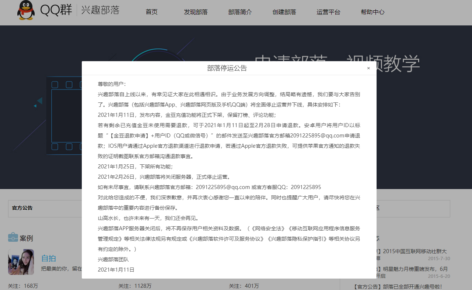Viewport: 472px width, 290px height.
Task: Click the dialog title 部落停运公告
Action: click(x=227, y=68)
